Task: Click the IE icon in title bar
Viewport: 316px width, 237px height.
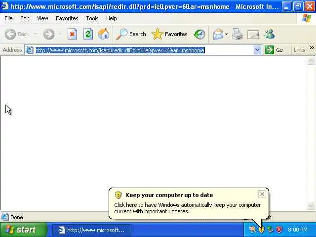Action: [x=4, y=6]
